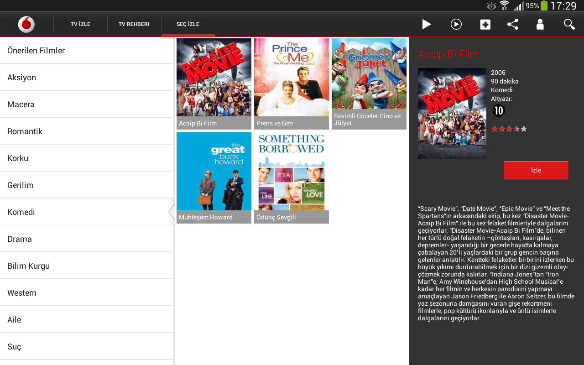
Task: Open the Aile category
Action: point(87,320)
